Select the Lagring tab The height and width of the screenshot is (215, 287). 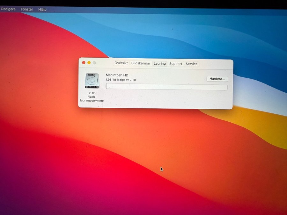coord(159,64)
